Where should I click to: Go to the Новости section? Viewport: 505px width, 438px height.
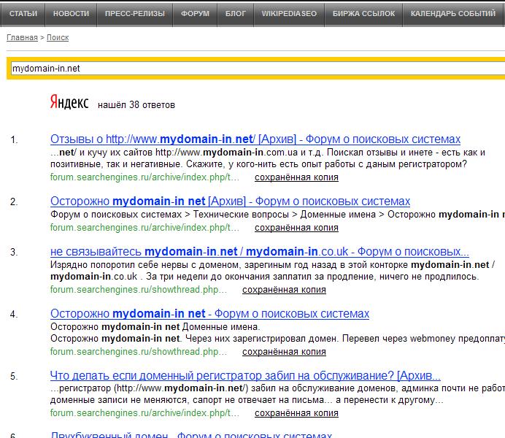pyautogui.click(x=71, y=14)
